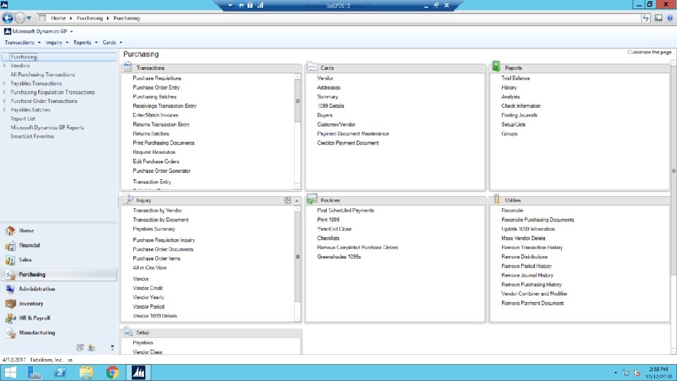
Task: Open Financial via its icon
Action: pyautogui.click(x=11, y=246)
